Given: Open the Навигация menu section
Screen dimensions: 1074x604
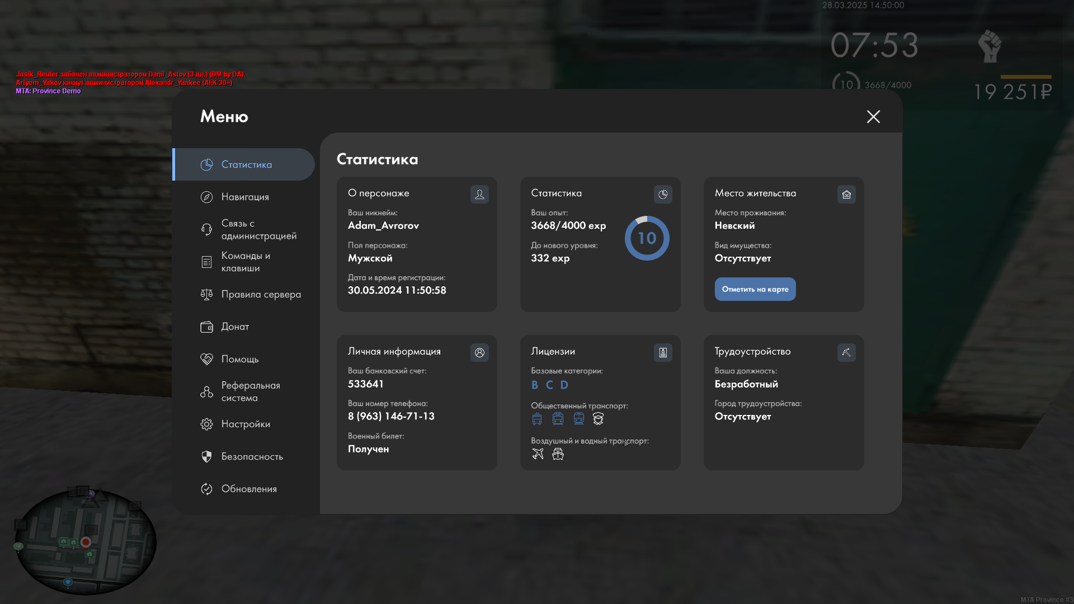Looking at the screenshot, I should (x=244, y=197).
